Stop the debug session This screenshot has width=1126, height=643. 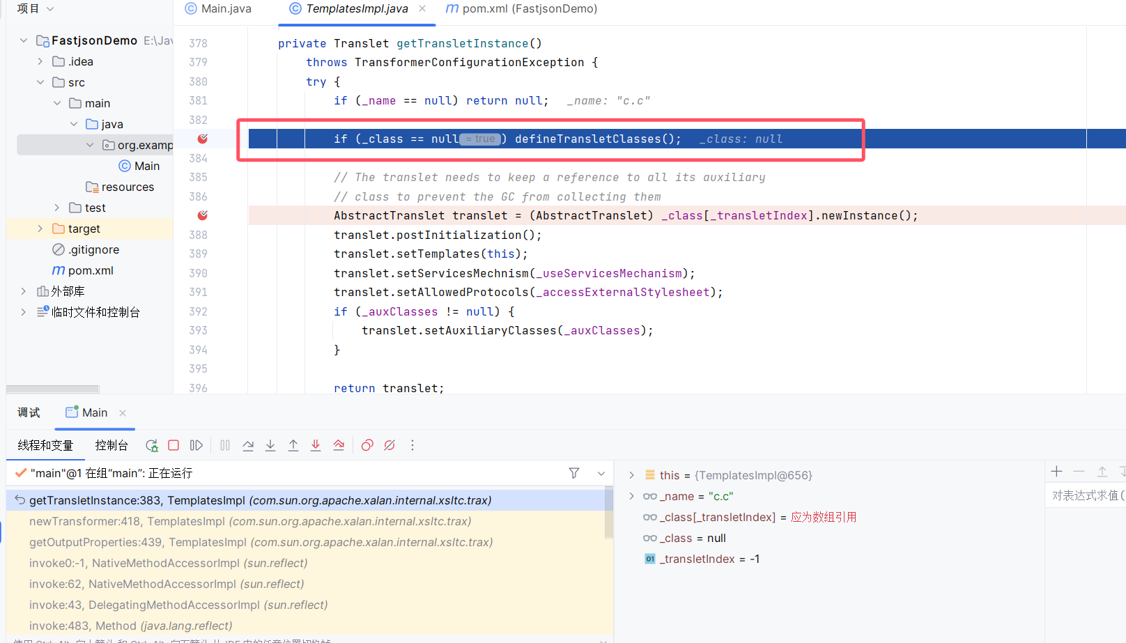pyautogui.click(x=173, y=445)
